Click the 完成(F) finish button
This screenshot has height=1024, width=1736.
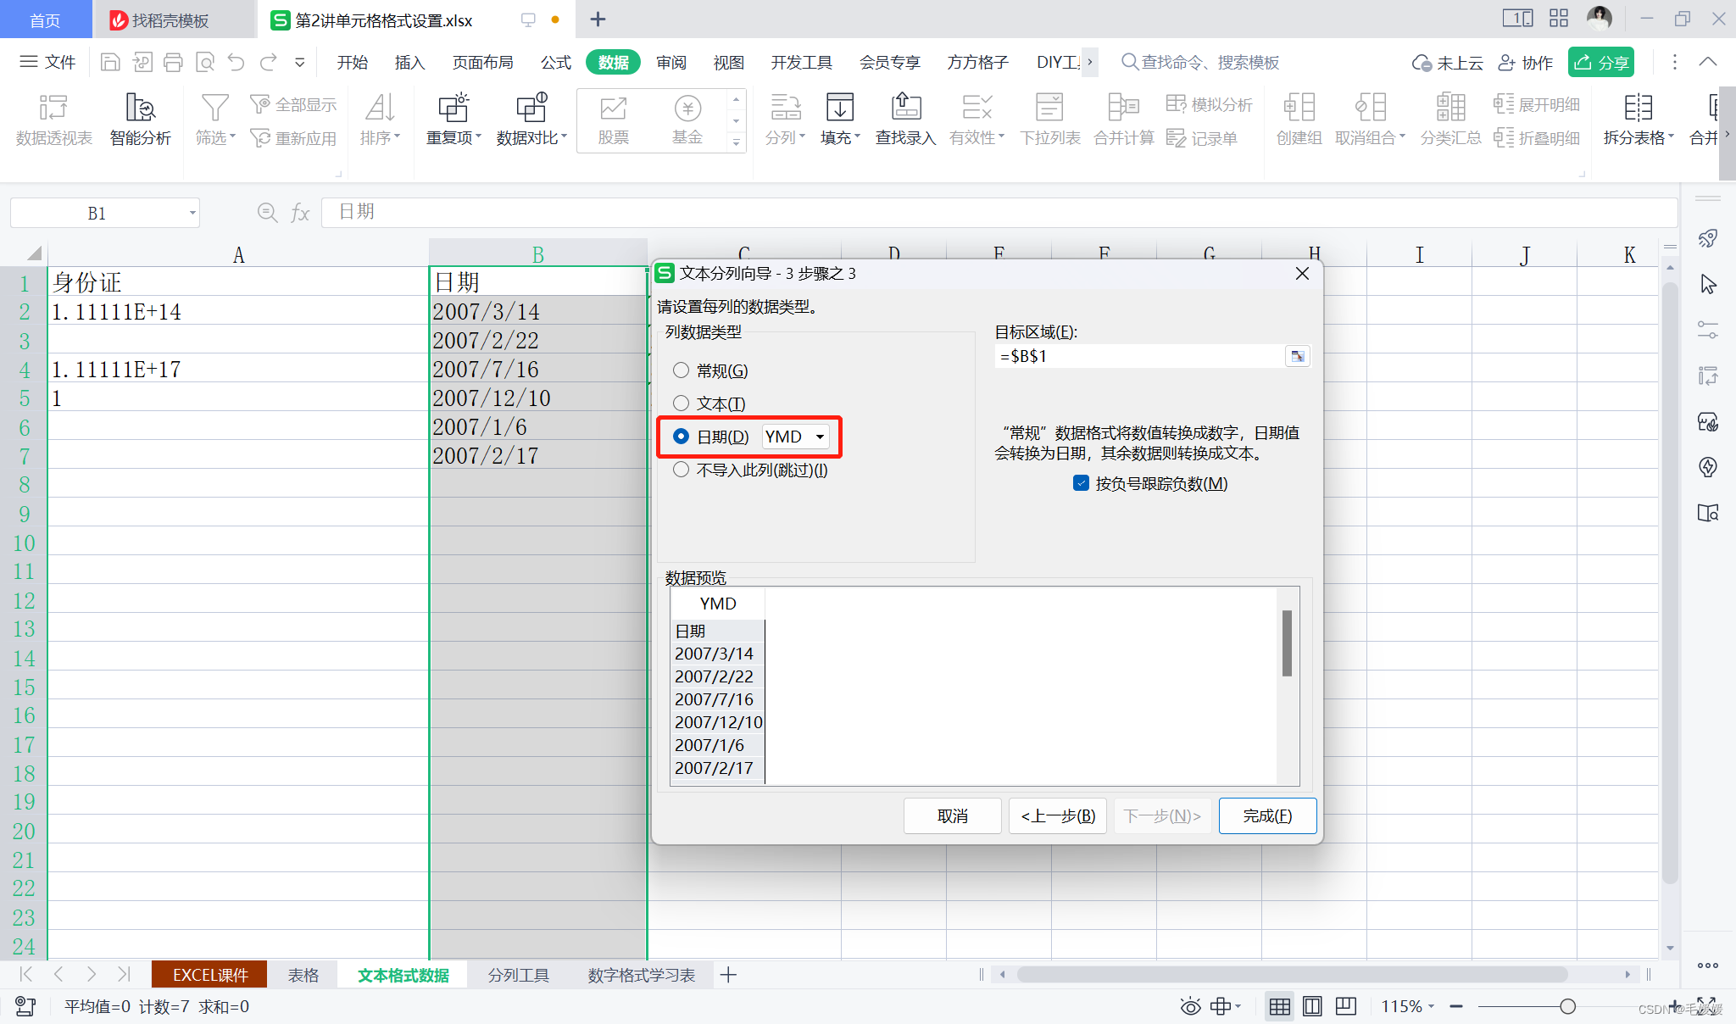pyautogui.click(x=1266, y=815)
